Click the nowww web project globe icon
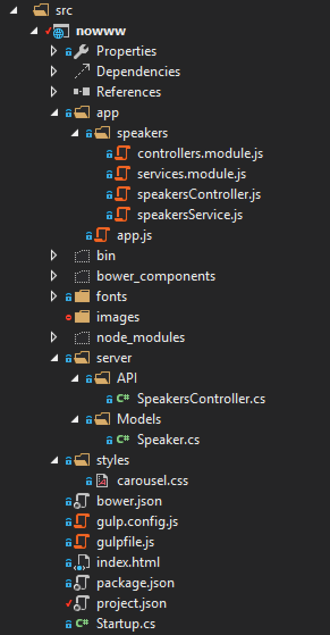Viewport: 330px width, 635px height. click(x=61, y=32)
